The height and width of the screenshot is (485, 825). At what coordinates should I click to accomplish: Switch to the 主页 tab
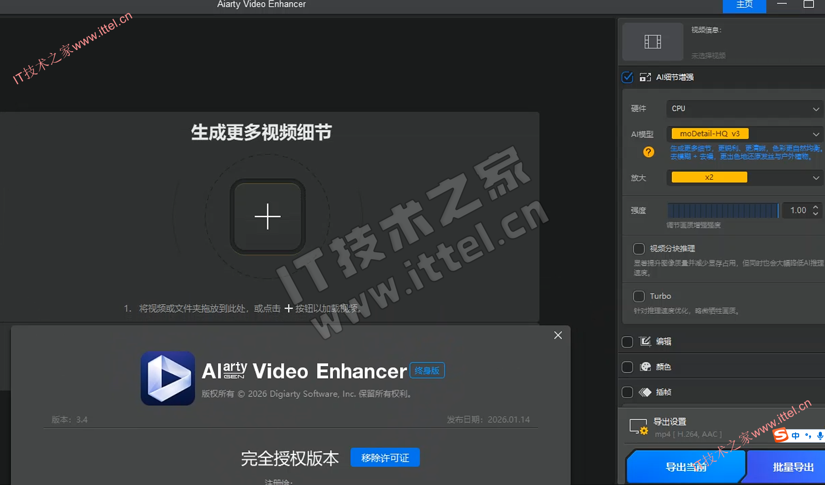(x=744, y=5)
